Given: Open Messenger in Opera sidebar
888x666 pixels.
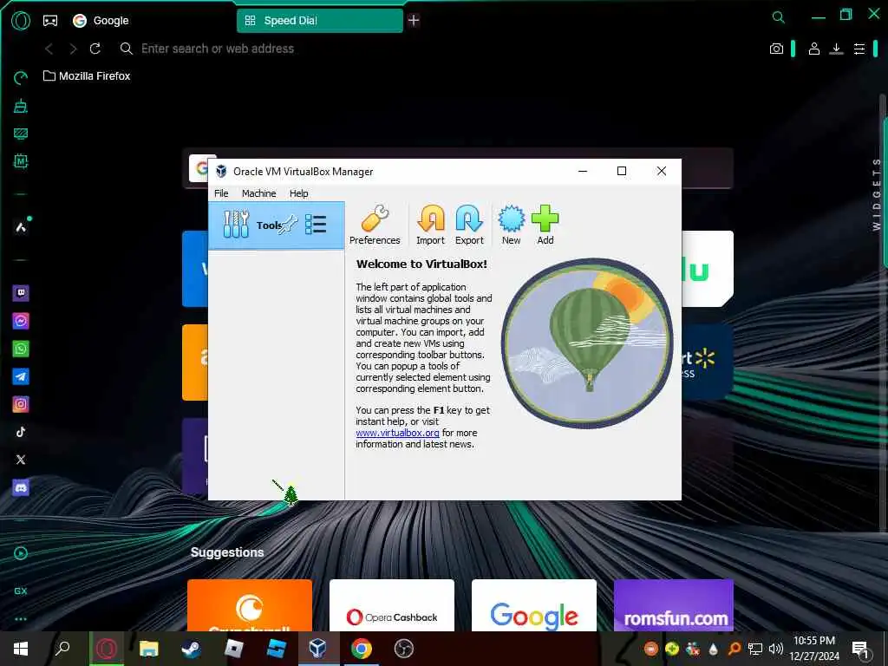Looking at the screenshot, I should click(21, 321).
